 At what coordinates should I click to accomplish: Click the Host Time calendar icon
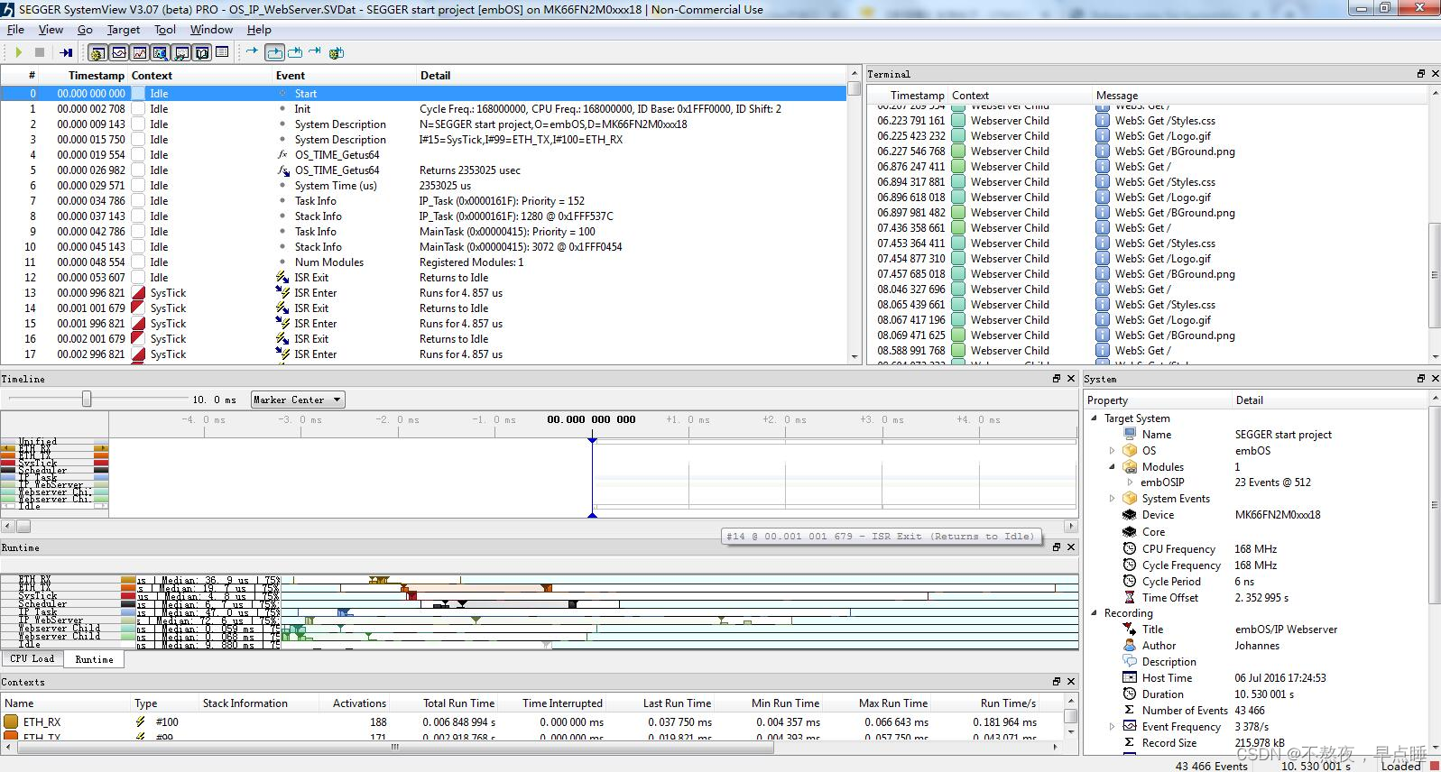click(1129, 677)
